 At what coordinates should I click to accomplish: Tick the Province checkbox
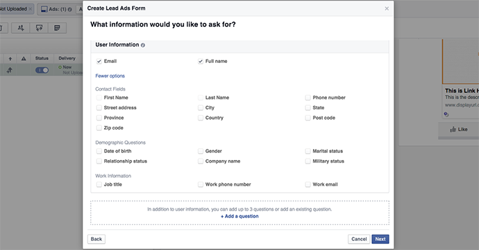pyautogui.click(x=99, y=118)
